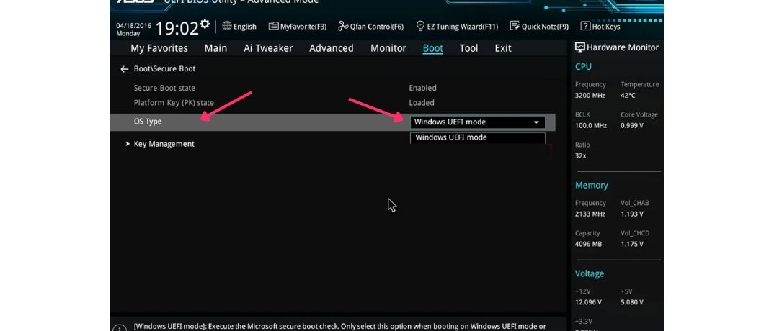
Task: Select the OS Type row label
Action: coord(148,122)
